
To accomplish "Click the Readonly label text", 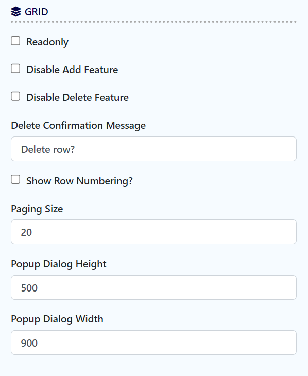I will (47, 42).
